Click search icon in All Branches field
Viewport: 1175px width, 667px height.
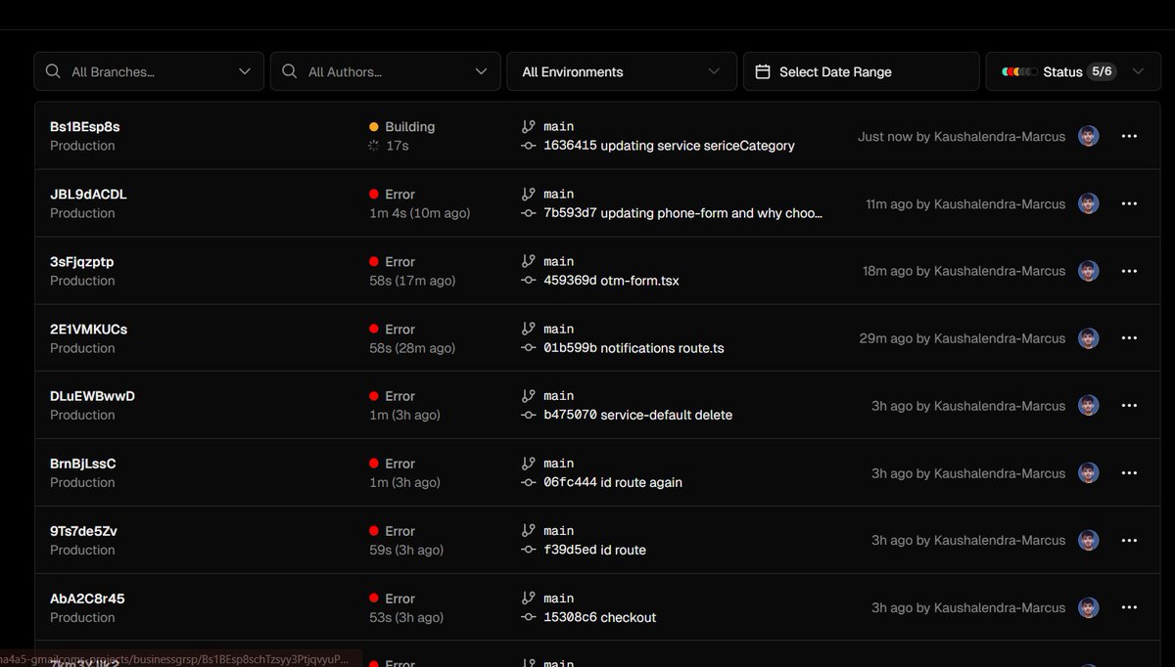[53, 71]
